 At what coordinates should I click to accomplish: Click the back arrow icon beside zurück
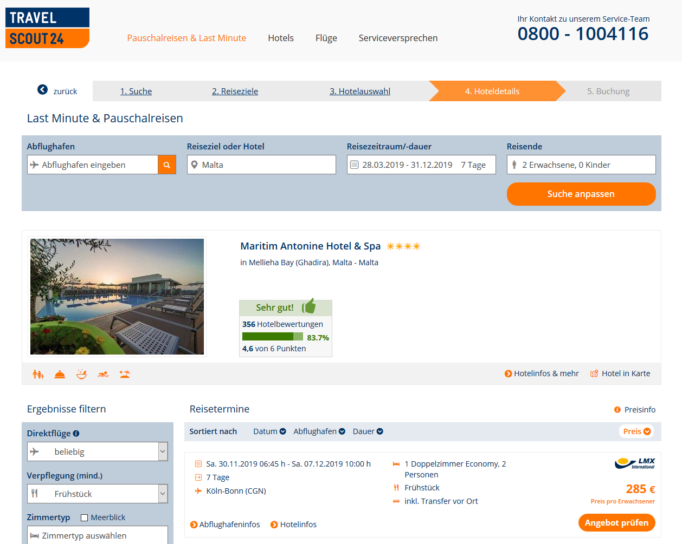42,90
